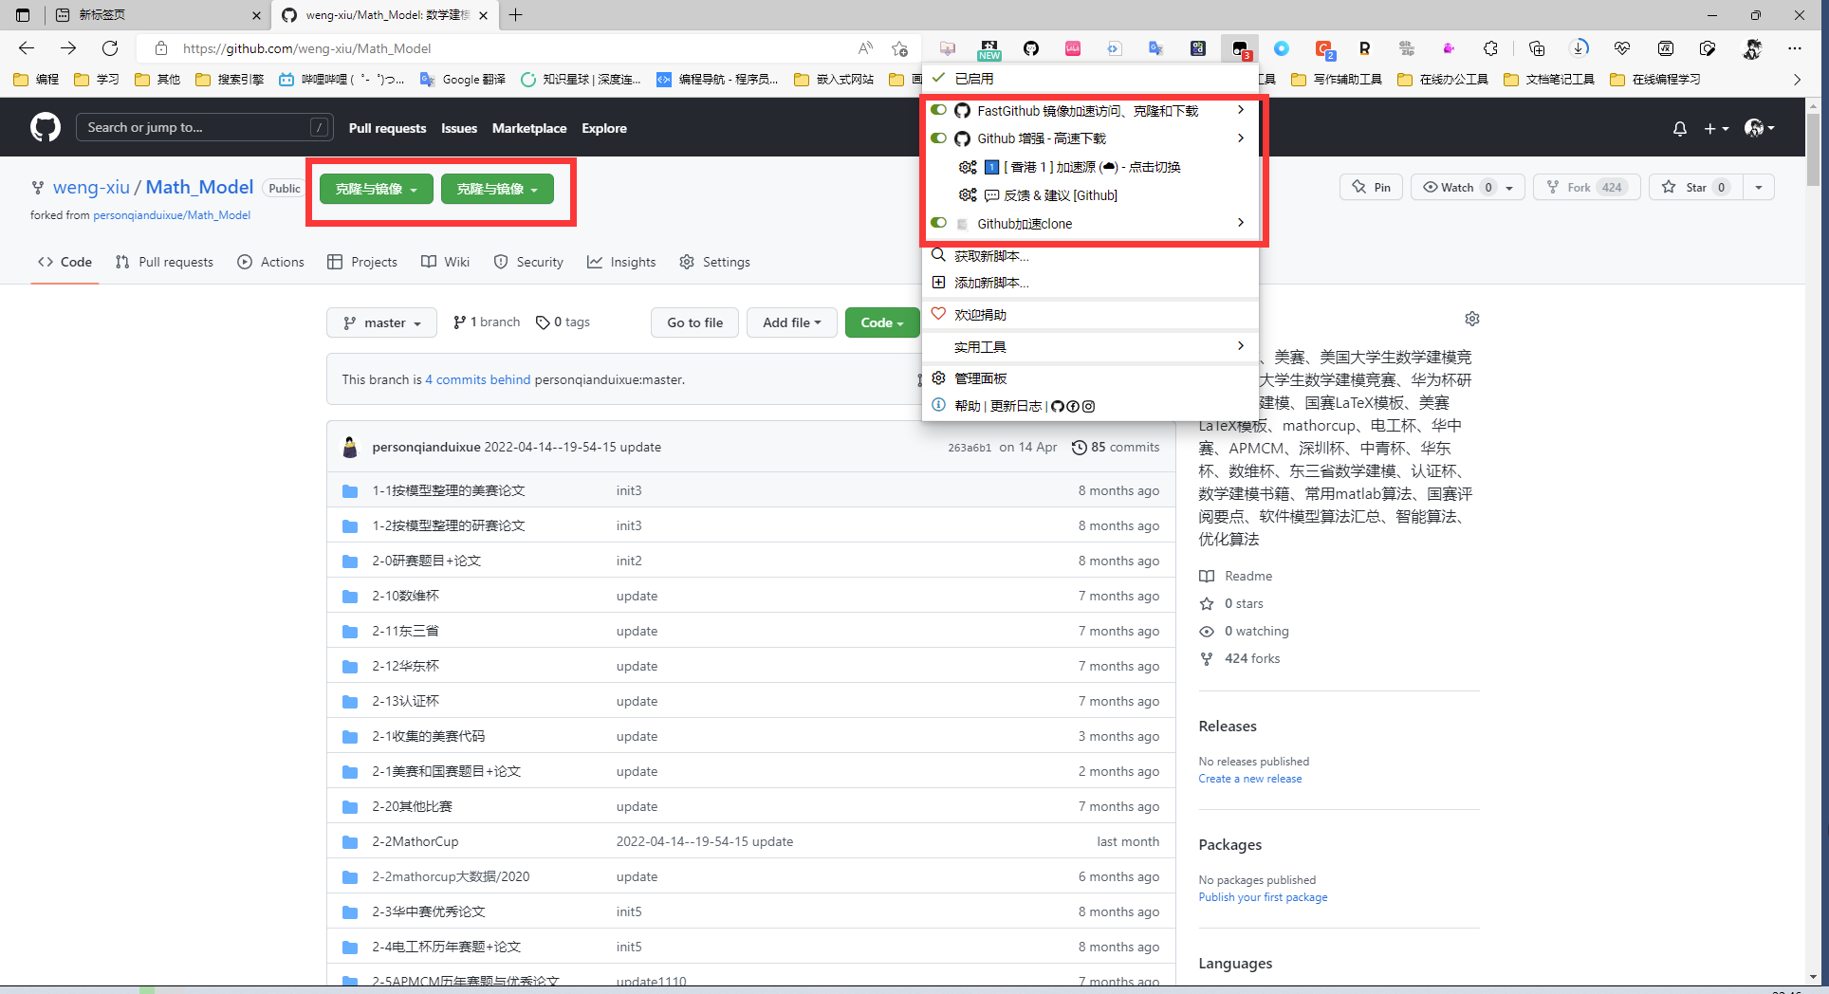Click the personqianduixue avatar icon
The height and width of the screenshot is (994, 1829).
(x=350, y=448)
